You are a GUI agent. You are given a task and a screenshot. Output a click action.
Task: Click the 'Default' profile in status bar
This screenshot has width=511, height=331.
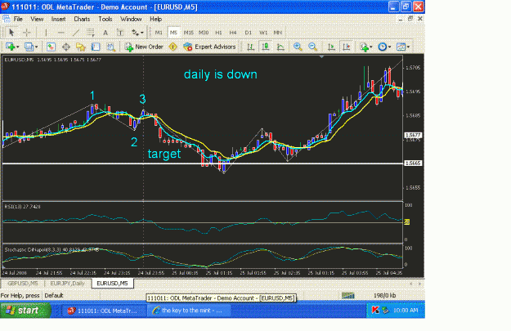point(54,296)
